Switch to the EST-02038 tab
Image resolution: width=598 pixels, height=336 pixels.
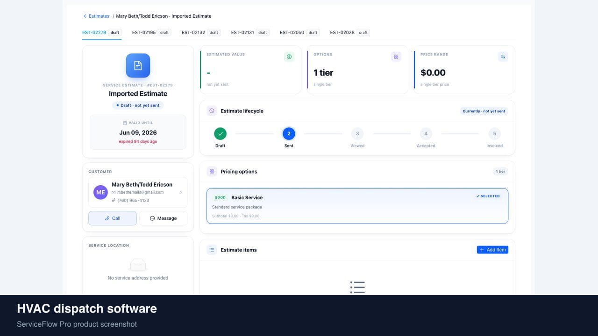(350, 33)
